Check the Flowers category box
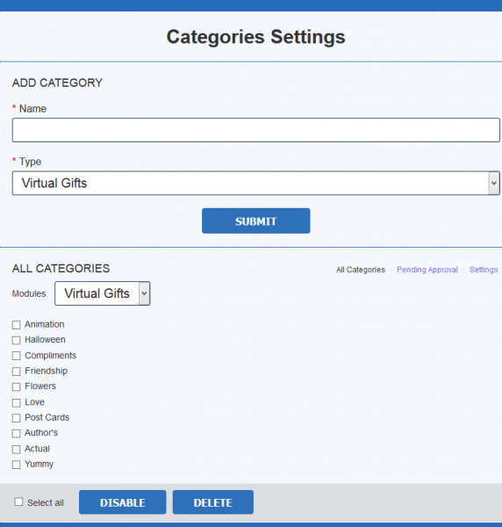This screenshot has width=502, height=527. tap(16, 386)
